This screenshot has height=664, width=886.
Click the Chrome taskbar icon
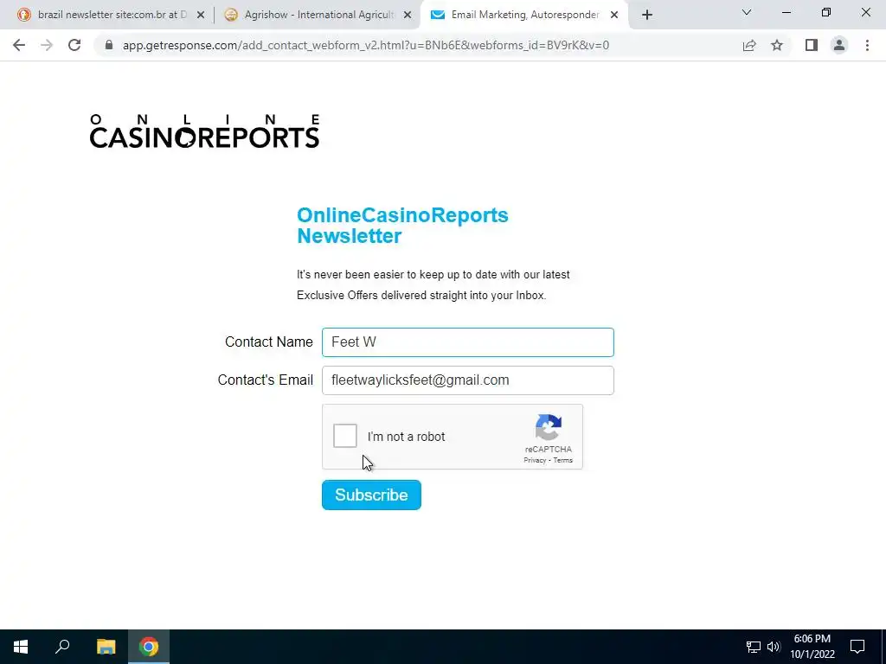[x=149, y=647]
